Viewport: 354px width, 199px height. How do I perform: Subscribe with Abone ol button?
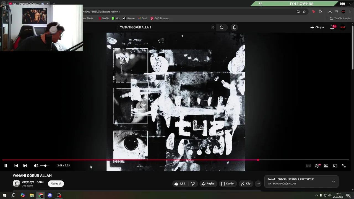pos(56,184)
